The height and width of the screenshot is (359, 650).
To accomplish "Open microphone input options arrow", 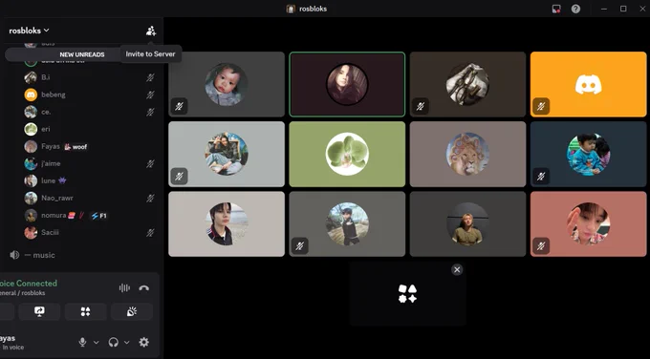I will click(x=97, y=343).
